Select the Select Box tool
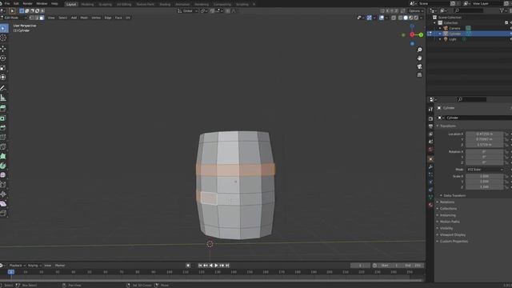The height and width of the screenshot is (288, 512). [x=3, y=29]
